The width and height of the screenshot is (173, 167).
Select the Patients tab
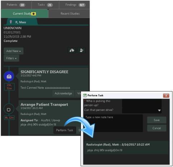[16, 5]
